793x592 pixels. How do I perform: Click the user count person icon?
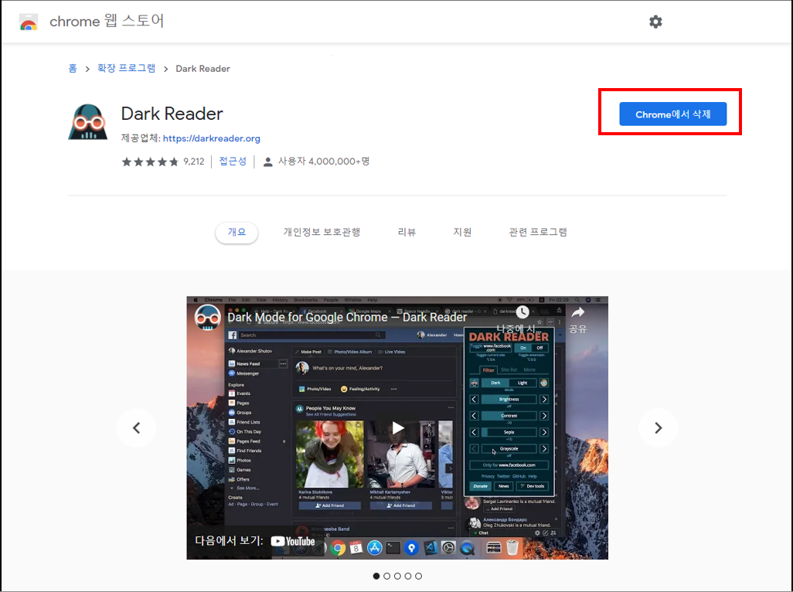click(268, 162)
